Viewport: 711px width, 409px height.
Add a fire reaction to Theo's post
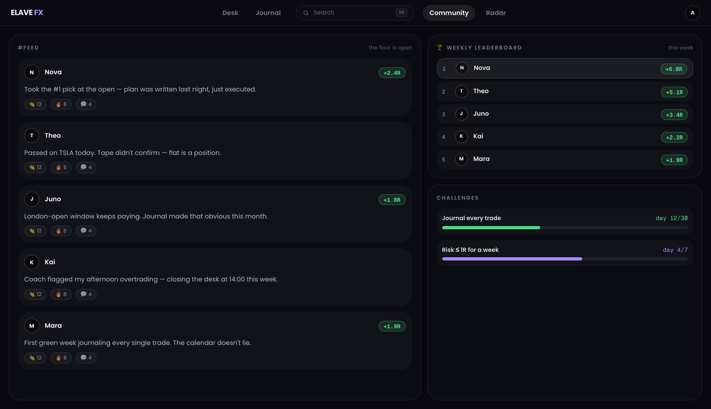[61, 167]
